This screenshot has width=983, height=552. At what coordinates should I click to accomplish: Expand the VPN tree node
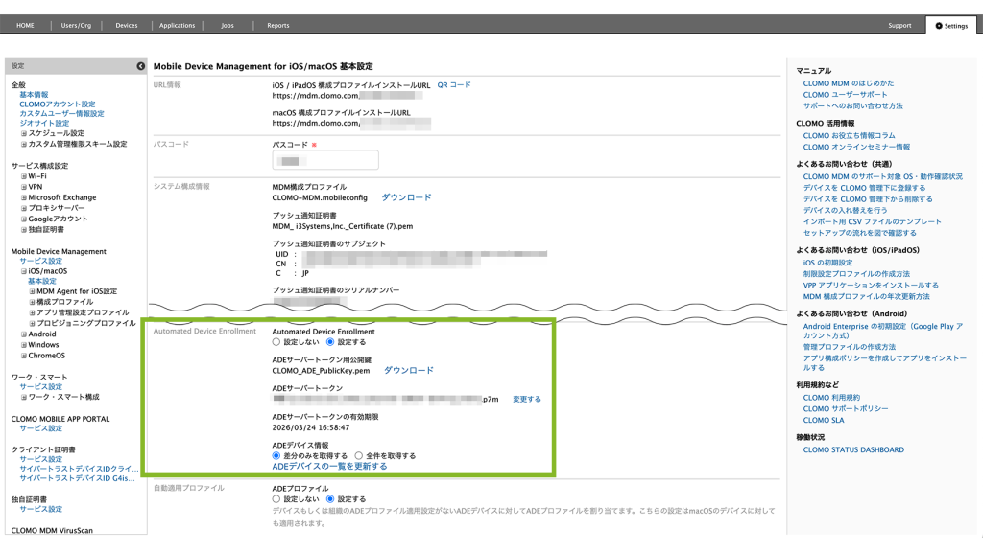(x=24, y=187)
